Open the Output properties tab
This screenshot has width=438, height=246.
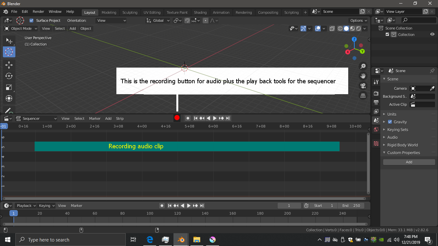pyautogui.click(x=376, y=102)
